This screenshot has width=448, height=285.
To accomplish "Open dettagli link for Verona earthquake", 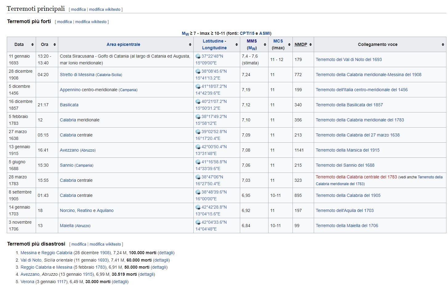I will (x=120, y=282).
